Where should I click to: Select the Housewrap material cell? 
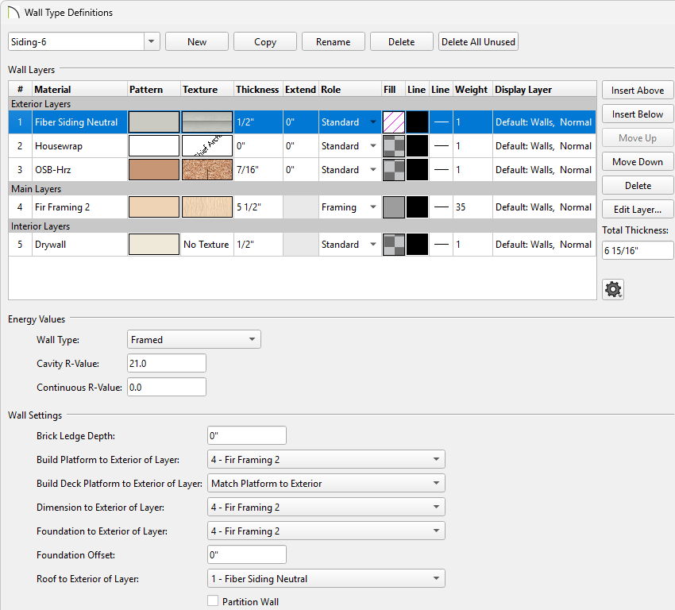pos(79,146)
